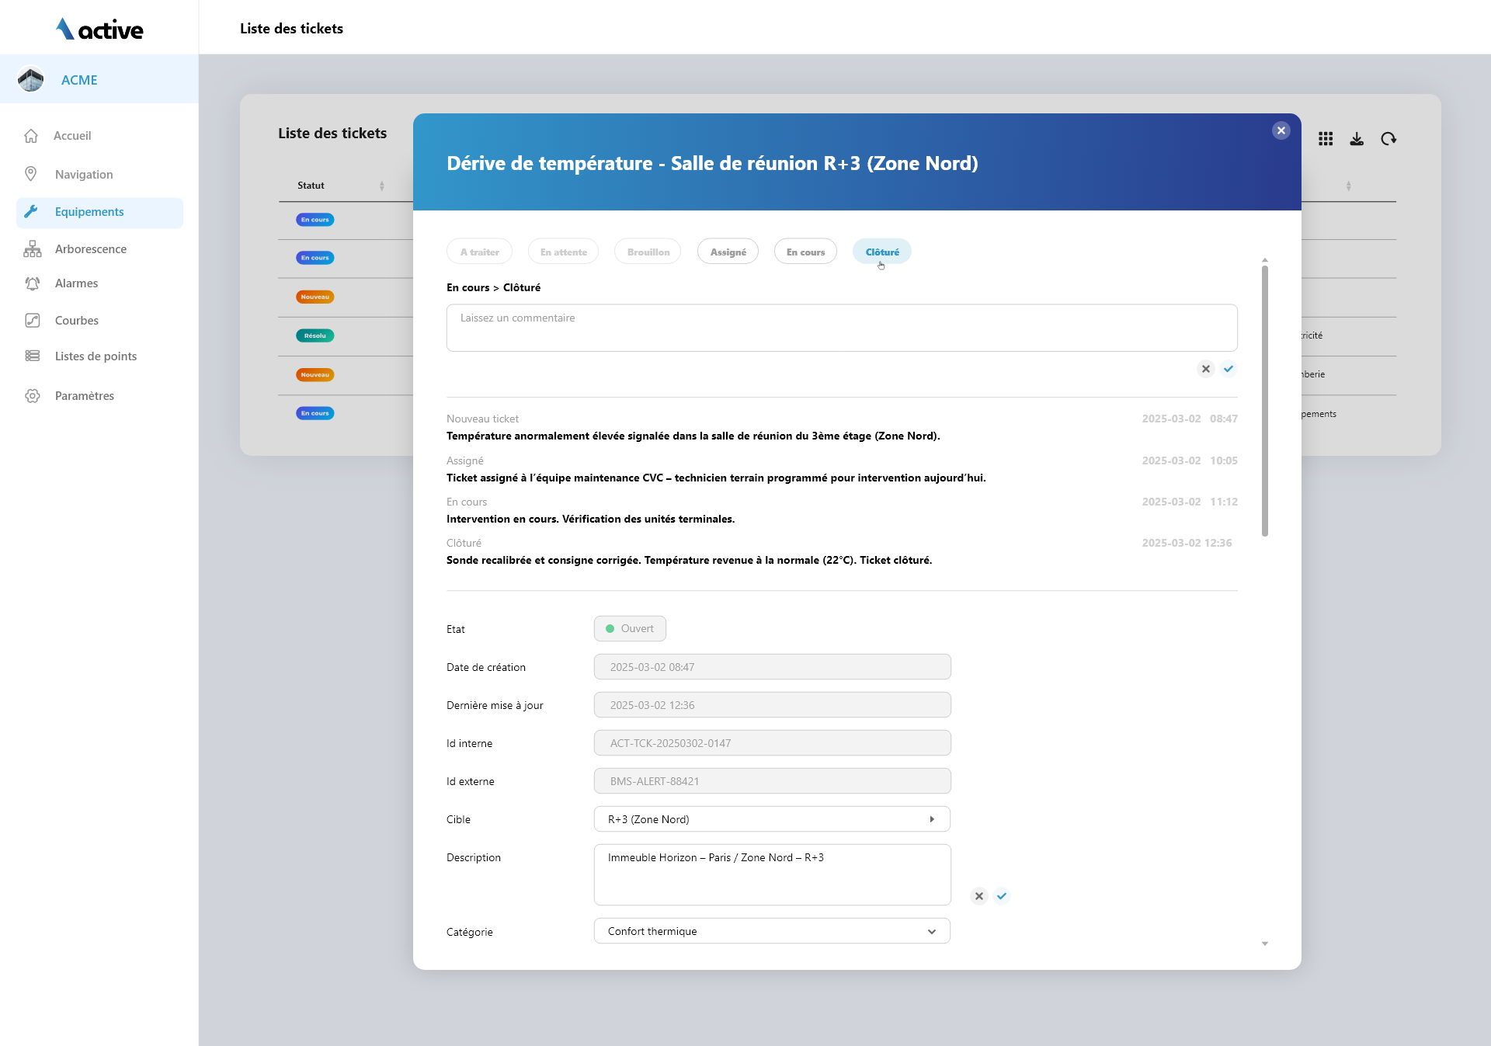Image resolution: width=1491 pixels, height=1046 pixels.
Task: Open the Alarmes bell icon
Action: point(32,283)
